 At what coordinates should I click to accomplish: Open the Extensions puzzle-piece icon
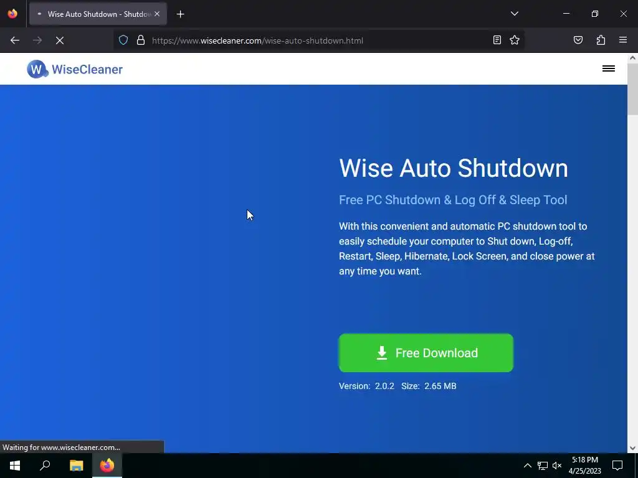(x=601, y=40)
